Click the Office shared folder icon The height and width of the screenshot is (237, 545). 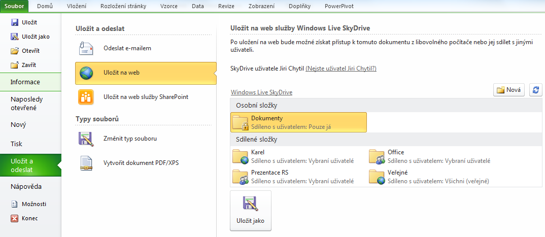(377, 157)
